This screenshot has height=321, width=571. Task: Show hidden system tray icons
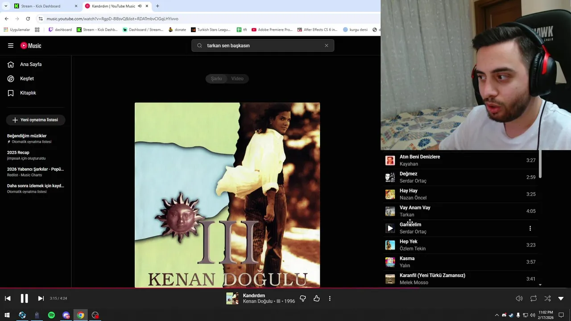(497, 315)
